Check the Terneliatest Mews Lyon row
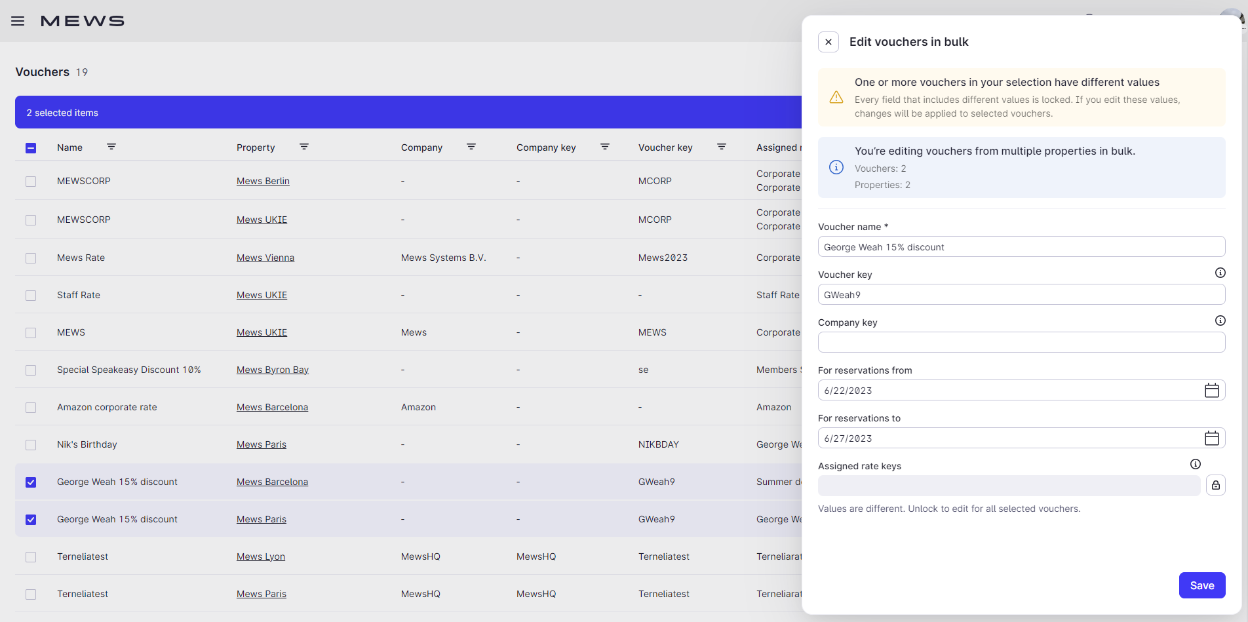The width and height of the screenshot is (1248, 622). pyautogui.click(x=31, y=557)
